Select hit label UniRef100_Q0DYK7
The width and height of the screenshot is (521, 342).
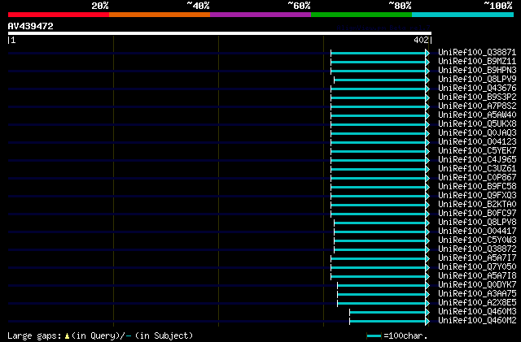(x=477, y=285)
